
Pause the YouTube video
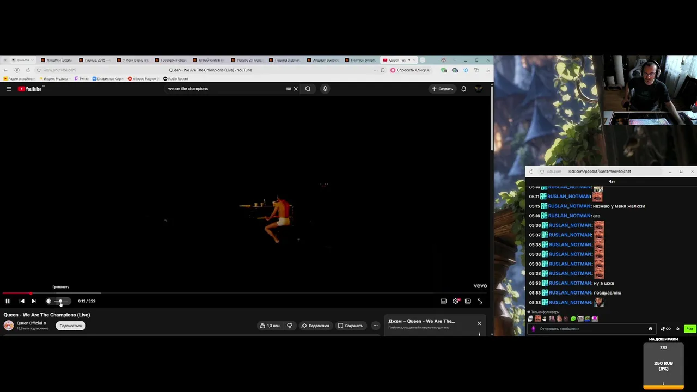(x=8, y=301)
